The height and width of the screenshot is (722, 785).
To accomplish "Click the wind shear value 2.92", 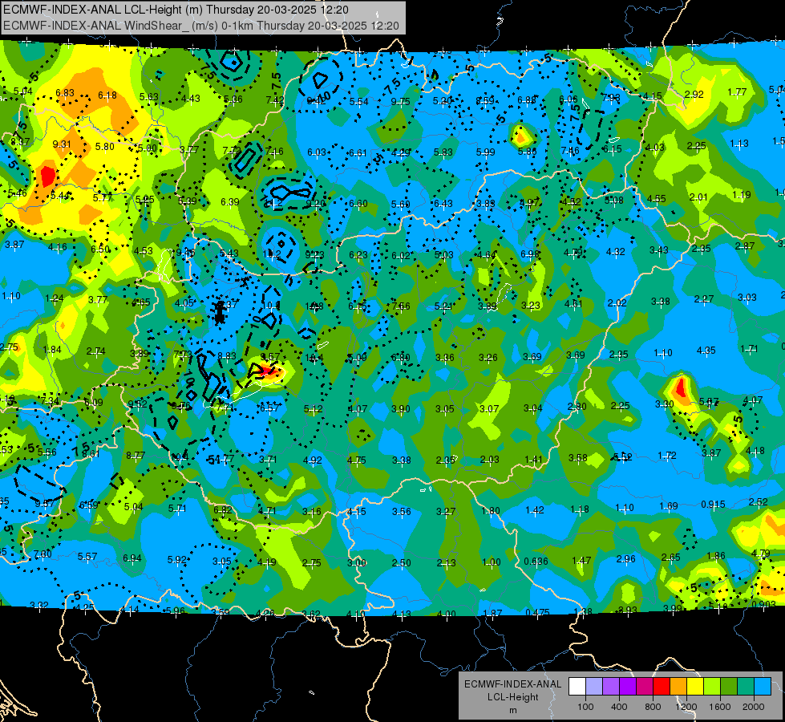I will 694,94.
